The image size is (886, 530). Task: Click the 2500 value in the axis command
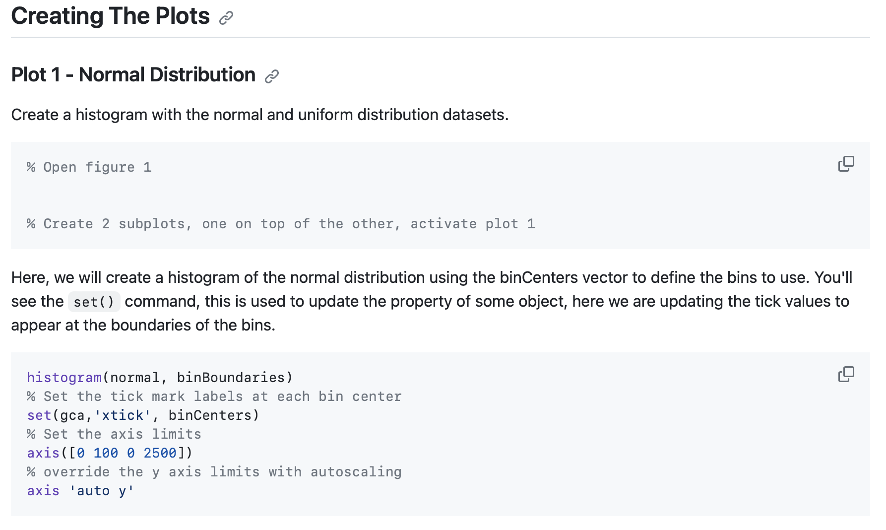point(160,453)
